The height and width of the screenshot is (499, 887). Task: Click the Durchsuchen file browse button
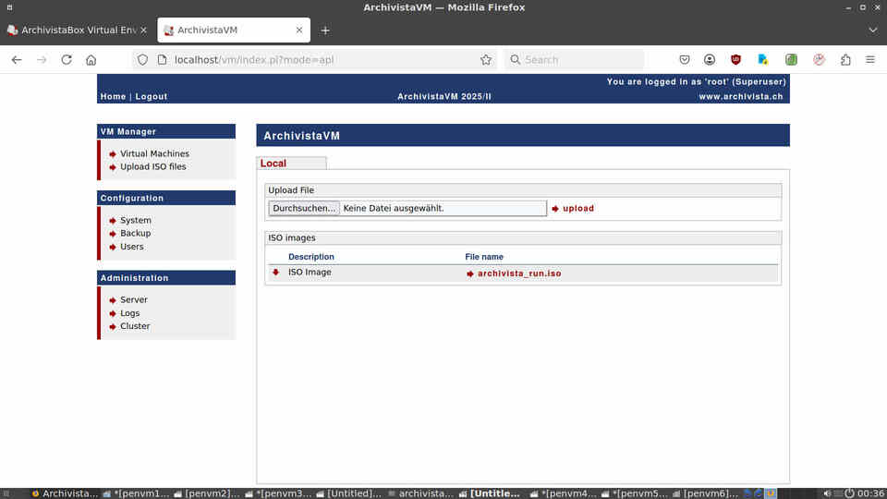(x=304, y=208)
